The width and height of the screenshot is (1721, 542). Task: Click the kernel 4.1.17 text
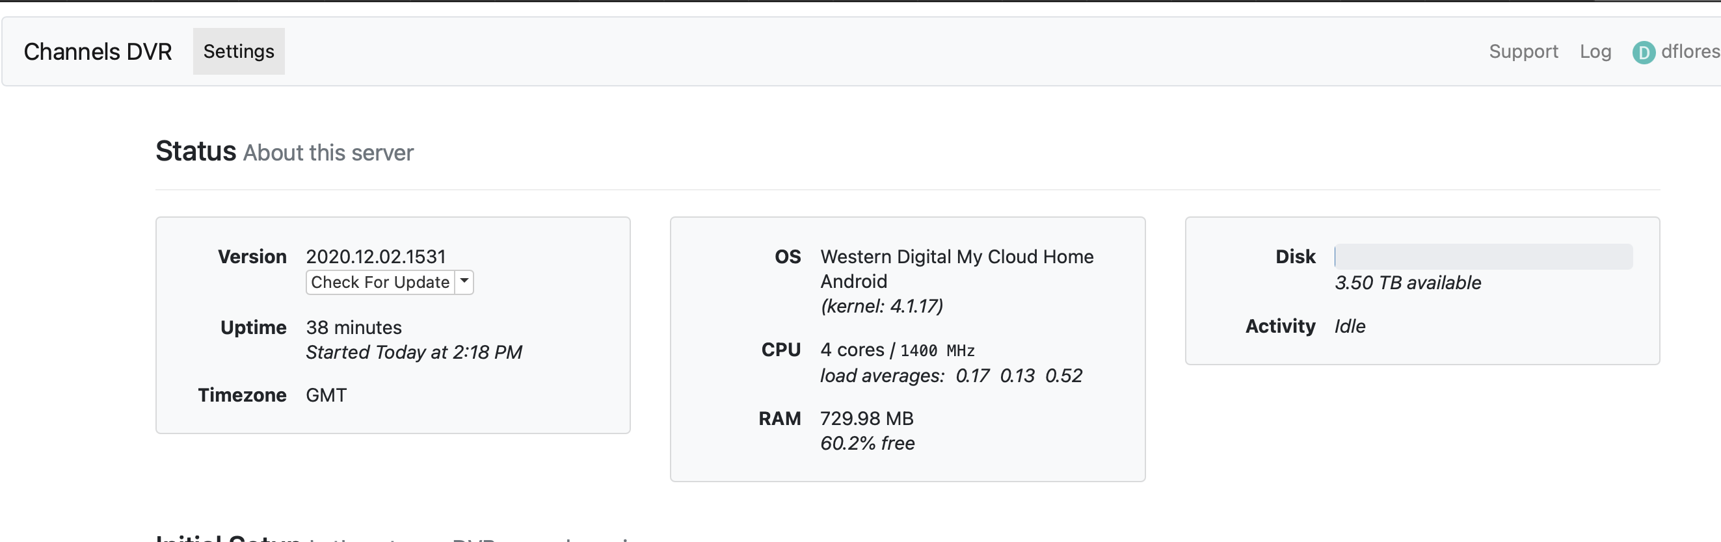coord(881,306)
